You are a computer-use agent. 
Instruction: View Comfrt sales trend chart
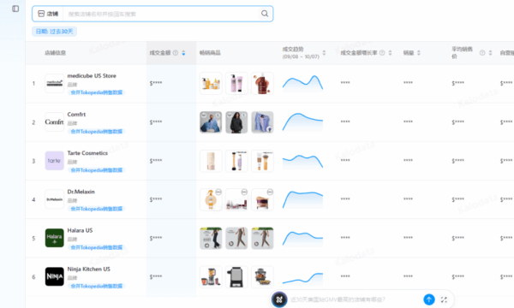click(x=302, y=122)
